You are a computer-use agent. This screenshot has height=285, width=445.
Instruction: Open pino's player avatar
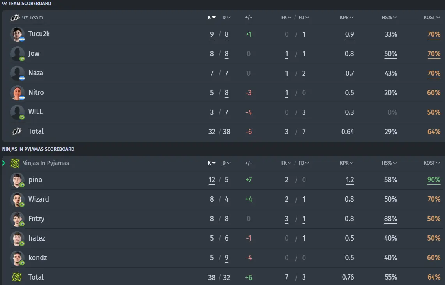(17, 180)
